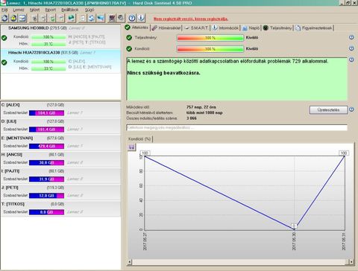
Task: Select the SAMSUNG HD300LD disk entry
Action: pyautogui.click(x=60, y=36)
